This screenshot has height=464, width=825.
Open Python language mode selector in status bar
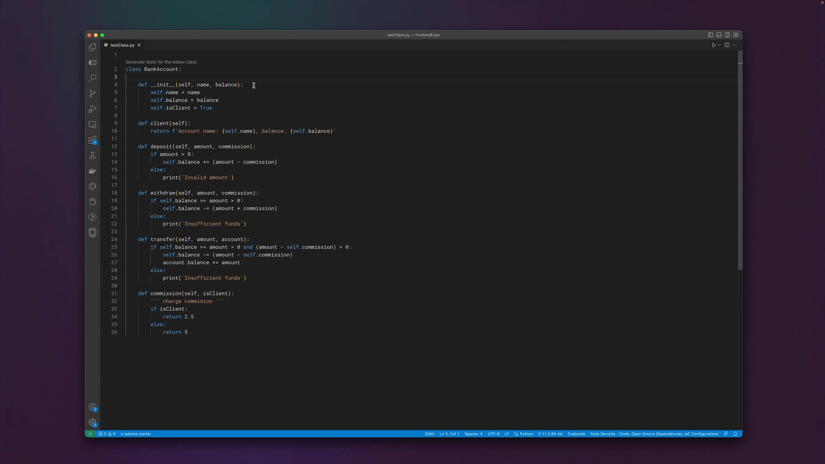[x=526, y=434]
